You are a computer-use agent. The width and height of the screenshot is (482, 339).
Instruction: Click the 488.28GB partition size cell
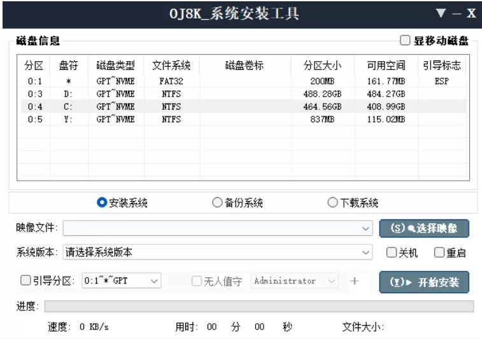click(x=322, y=93)
